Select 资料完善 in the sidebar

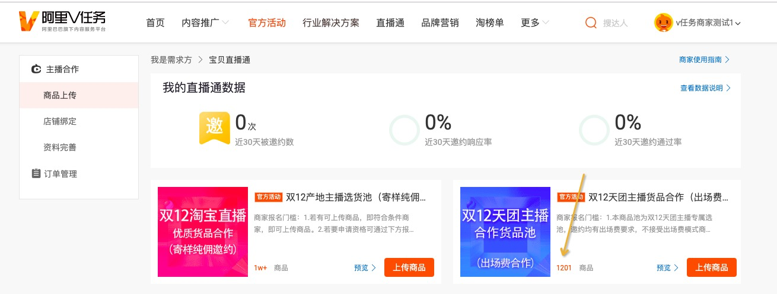[60, 147]
